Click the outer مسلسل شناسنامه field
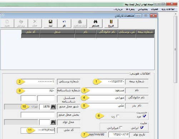This screenshot has width=179, height=139. 29,98
